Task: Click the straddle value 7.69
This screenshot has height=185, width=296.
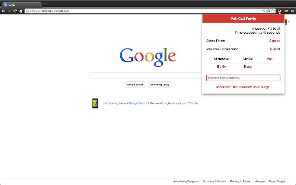Action: pyautogui.click(x=223, y=66)
